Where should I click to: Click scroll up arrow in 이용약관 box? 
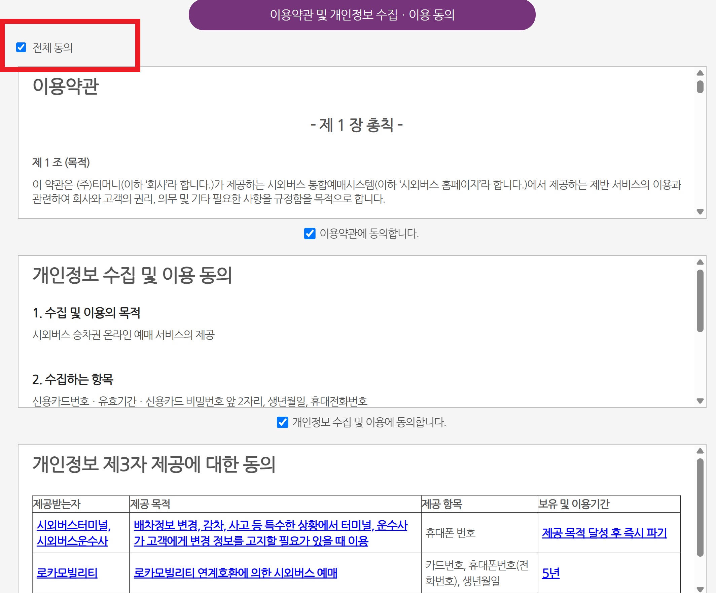coord(700,73)
